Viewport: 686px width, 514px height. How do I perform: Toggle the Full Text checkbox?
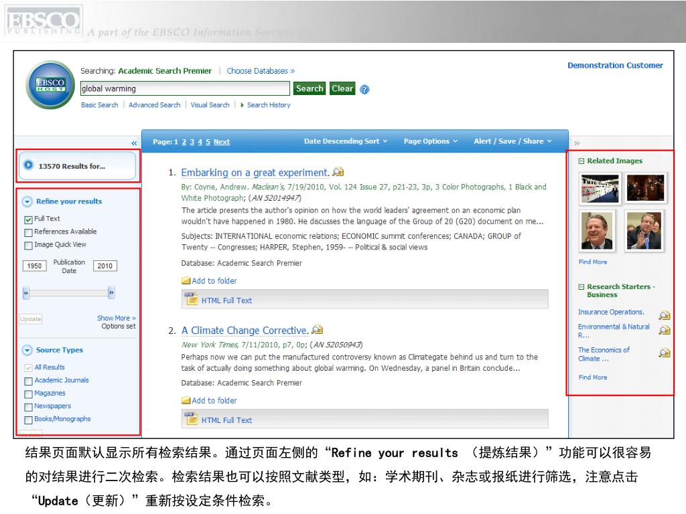28,220
